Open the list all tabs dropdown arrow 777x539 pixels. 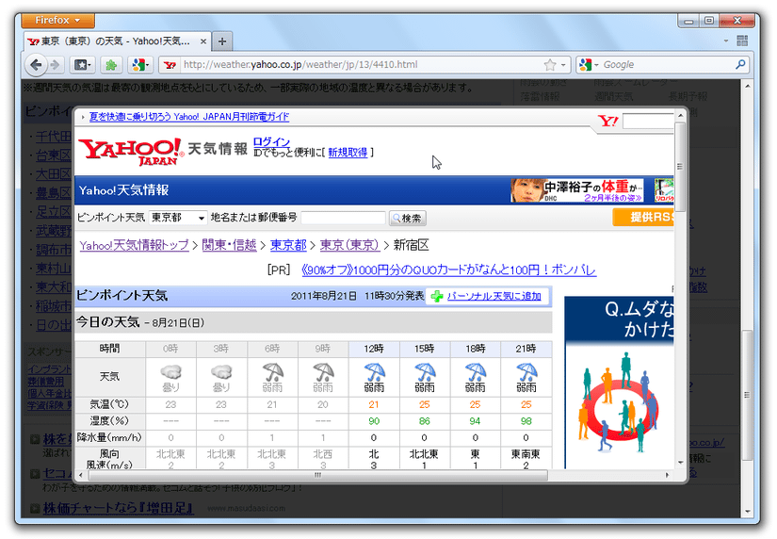[726, 41]
